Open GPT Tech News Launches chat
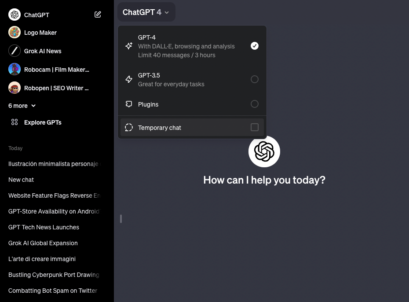This screenshot has width=409, height=302. pos(44,227)
